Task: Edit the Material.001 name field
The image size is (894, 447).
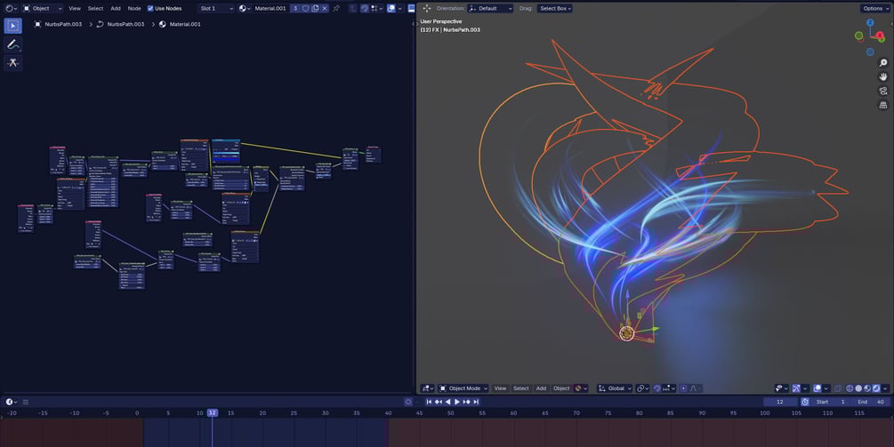Action: (x=270, y=9)
